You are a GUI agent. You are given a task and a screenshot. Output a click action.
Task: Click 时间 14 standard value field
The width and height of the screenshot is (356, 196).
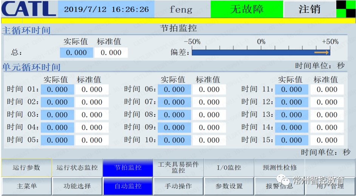click(327, 127)
